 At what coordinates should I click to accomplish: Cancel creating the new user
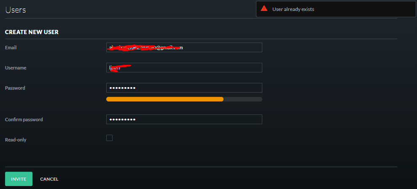[x=49, y=179]
